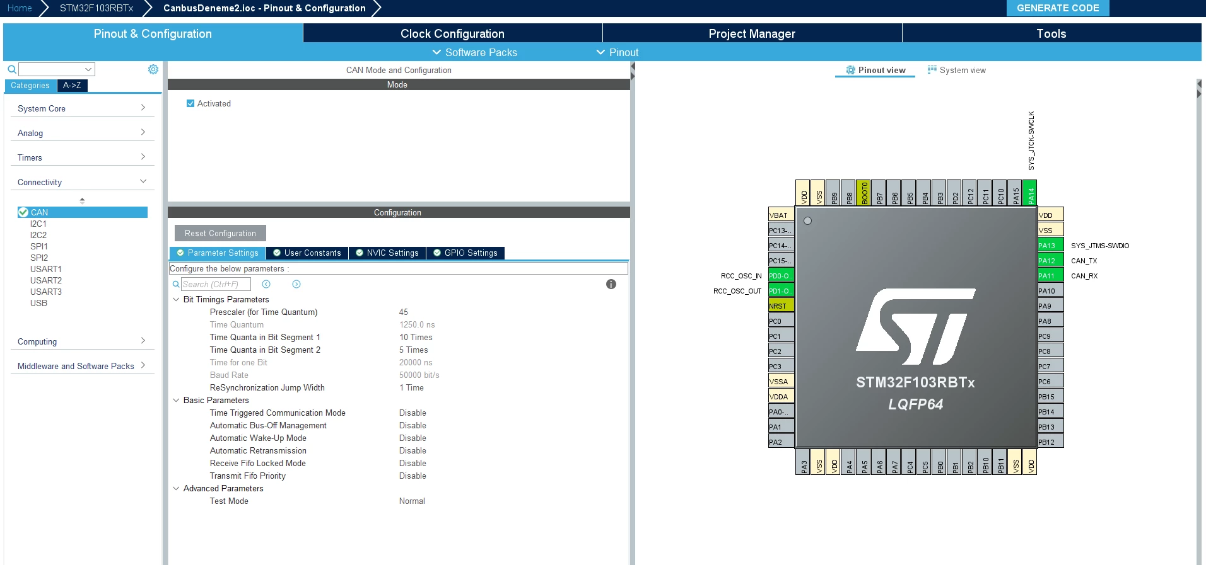Click the green check icon beside CAN
The image size is (1206, 565).
(x=23, y=212)
